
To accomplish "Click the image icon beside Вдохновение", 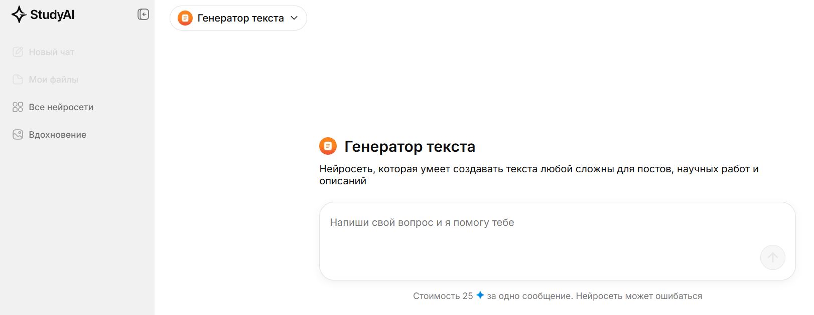I will point(18,134).
